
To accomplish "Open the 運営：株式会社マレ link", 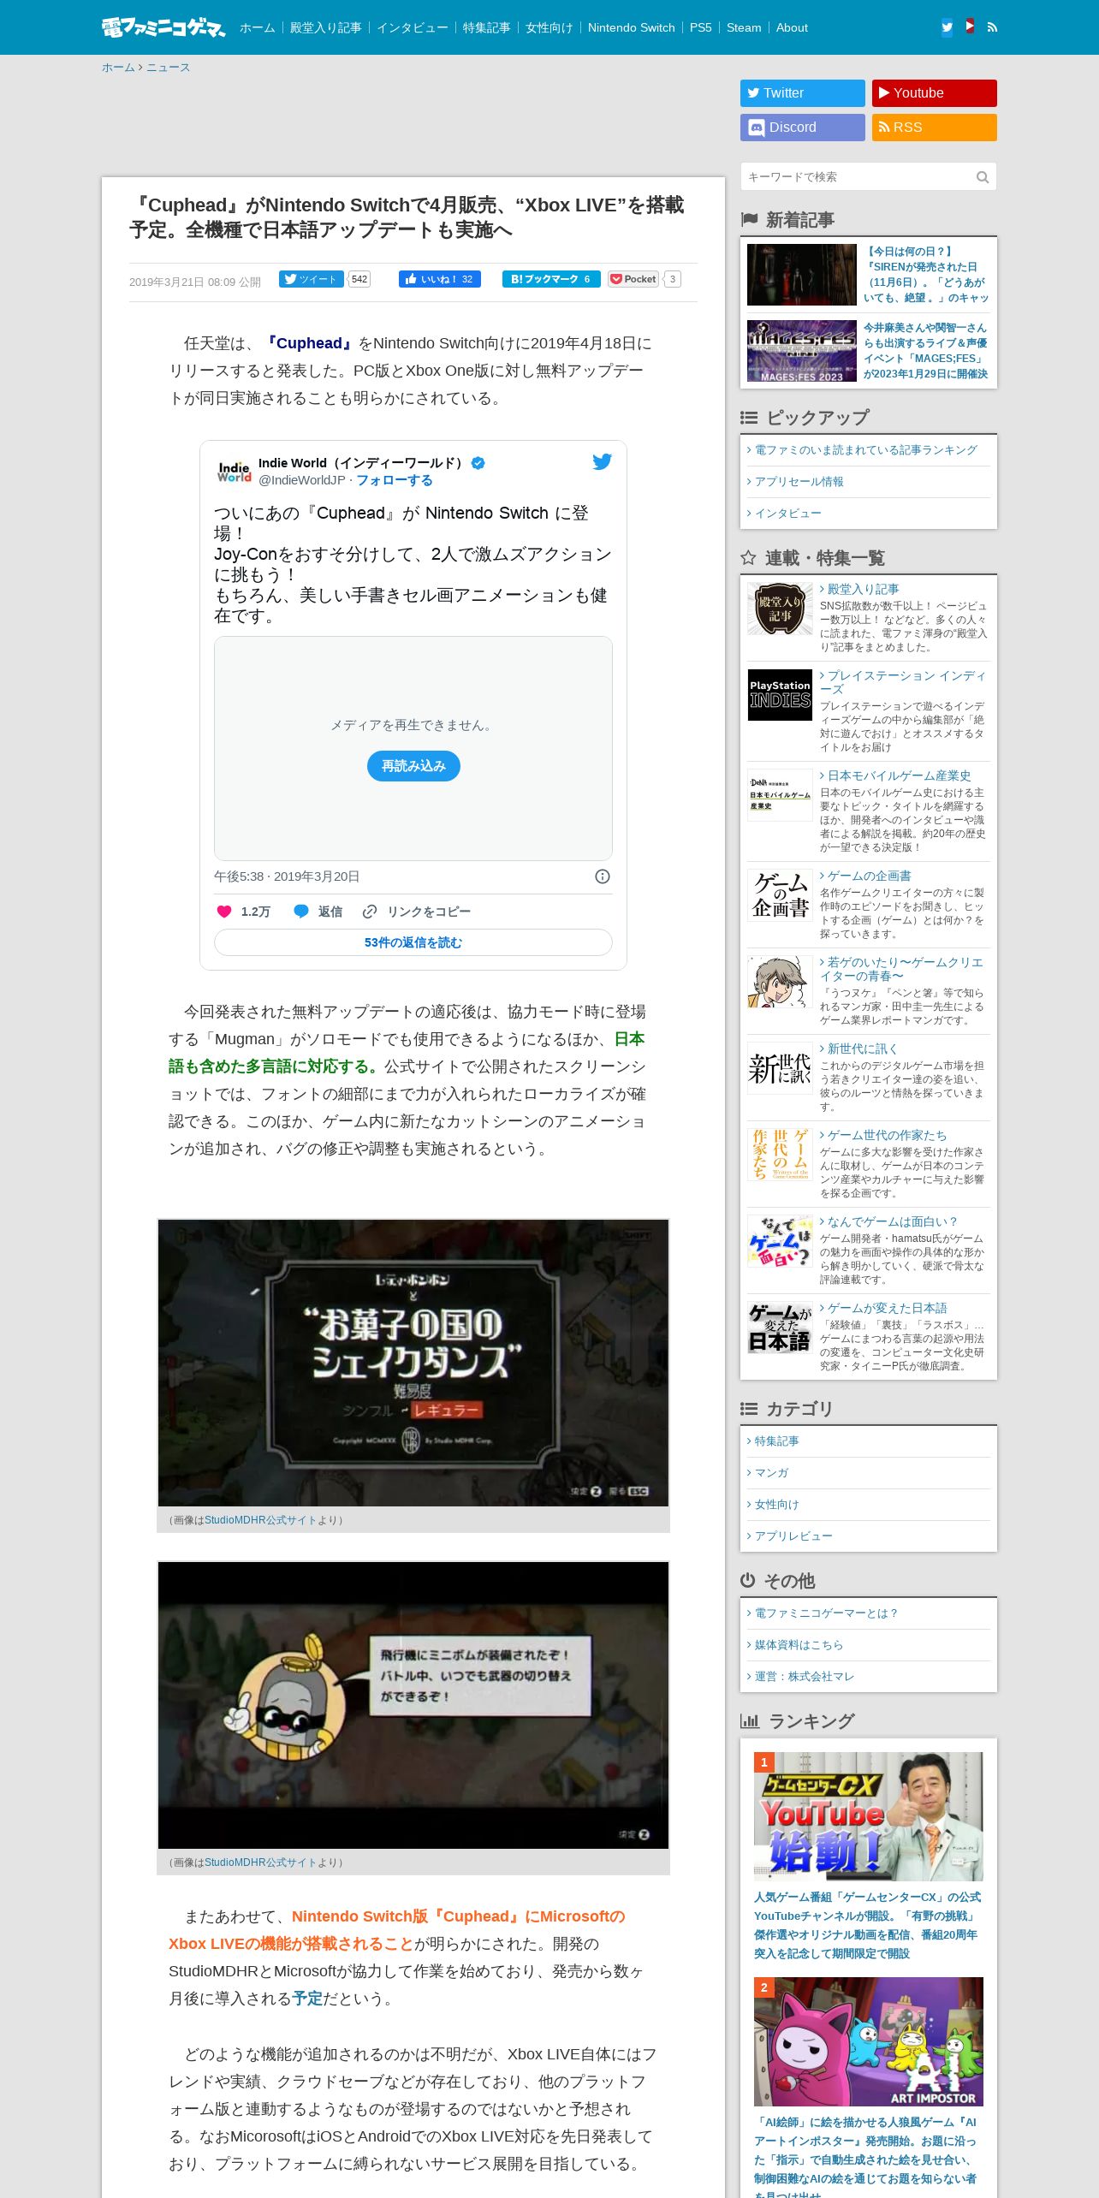I will coord(805,1677).
